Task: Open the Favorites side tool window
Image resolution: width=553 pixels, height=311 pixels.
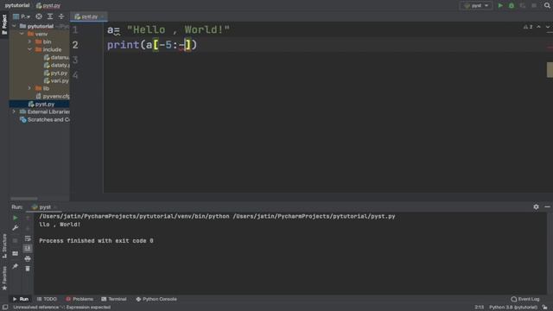Action: [4, 278]
